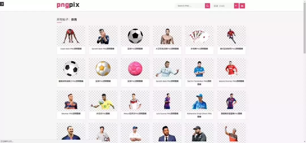Focus the Search PNG input field
Screen dimensions: 306x143
click(190, 6)
